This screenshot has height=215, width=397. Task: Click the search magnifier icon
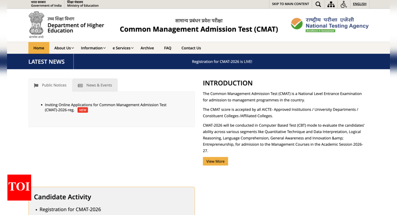tap(318, 4)
